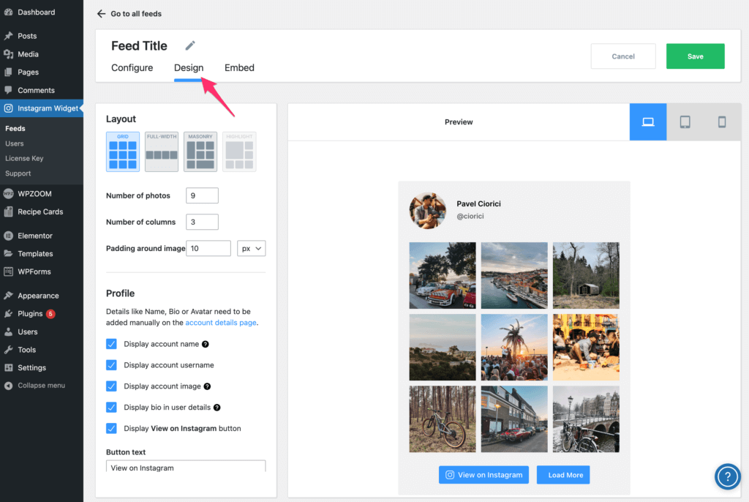Collapse the WordPress admin menu
Viewport: 749px width, 502px height.
[x=40, y=385]
